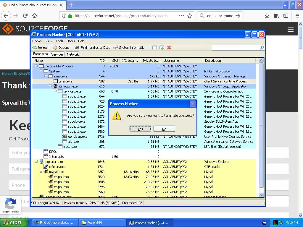
Task: Open the View menu in Process Hacker
Action: [49, 41]
